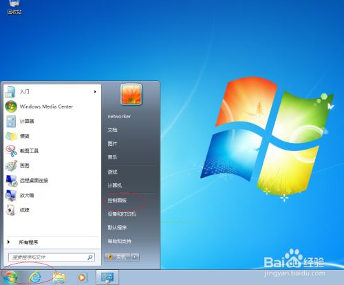This screenshot has width=344, height=285.
Task: Open Help and Support (帮助和支持)
Action: pyautogui.click(x=120, y=241)
